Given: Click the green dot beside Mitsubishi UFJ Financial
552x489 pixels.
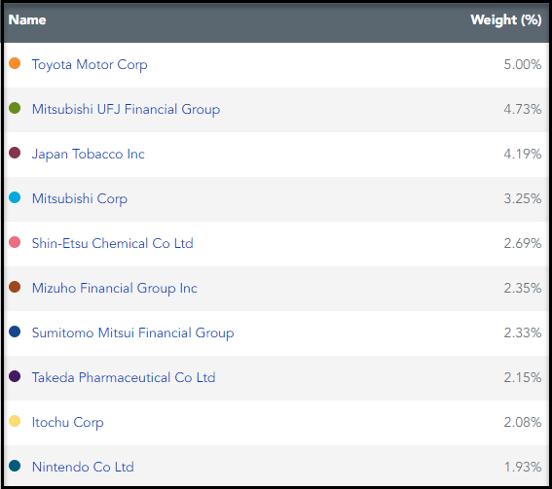Looking at the screenshot, I should pos(15,108).
